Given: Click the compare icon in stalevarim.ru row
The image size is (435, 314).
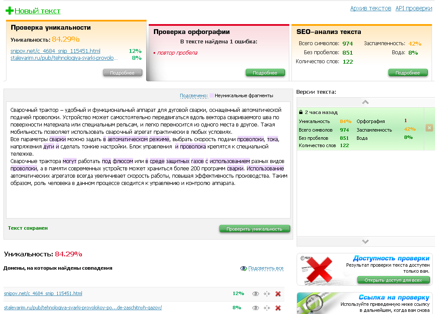Looking at the screenshot, I should coord(267,308).
